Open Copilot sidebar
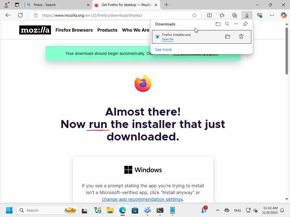 click(283, 15)
